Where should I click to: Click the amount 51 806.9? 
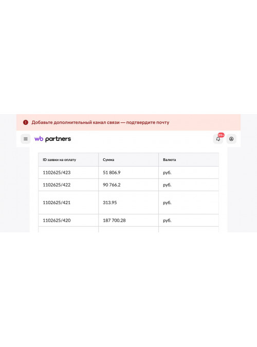tap(112, 173)
